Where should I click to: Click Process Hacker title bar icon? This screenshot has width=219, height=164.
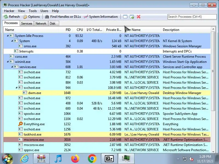[5, 5]
